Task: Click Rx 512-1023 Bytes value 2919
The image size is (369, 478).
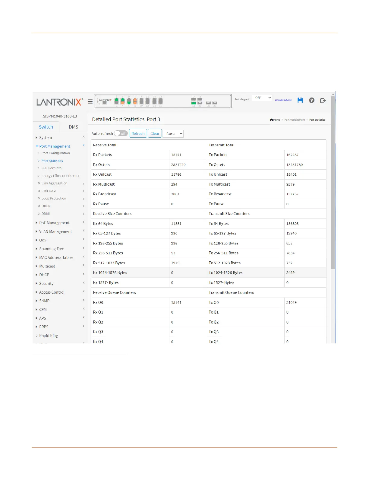Action: click(x=175, y=263)
